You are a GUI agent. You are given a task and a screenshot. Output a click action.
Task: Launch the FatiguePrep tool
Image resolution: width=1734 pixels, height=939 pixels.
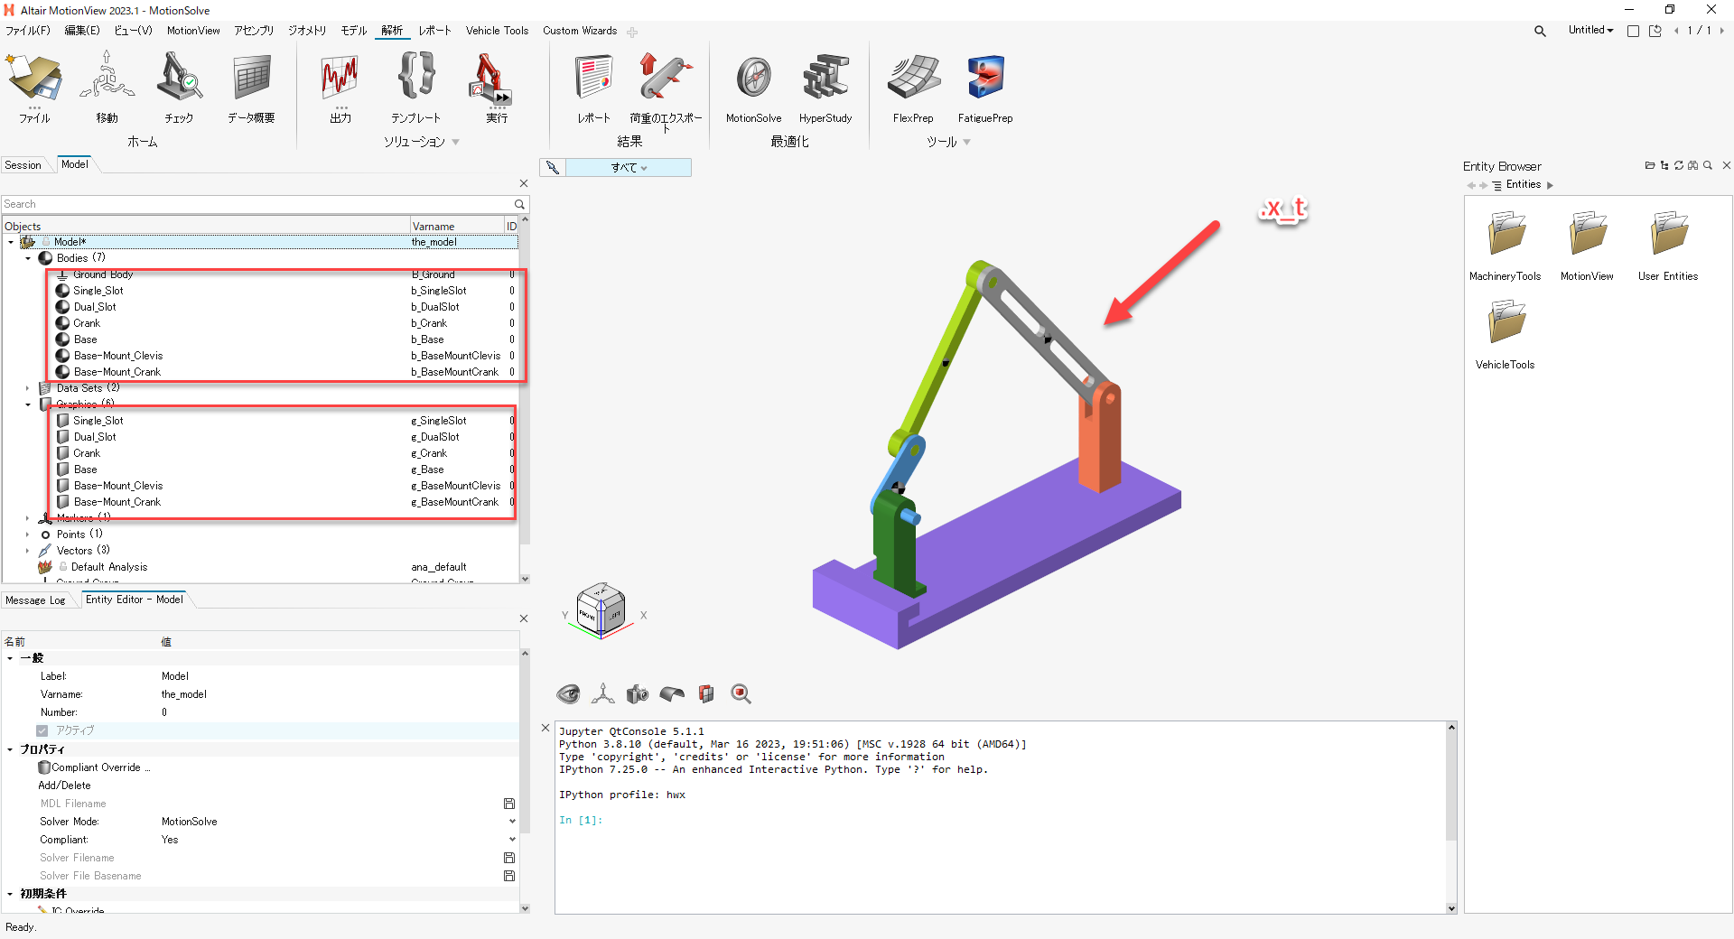point(985,87)
